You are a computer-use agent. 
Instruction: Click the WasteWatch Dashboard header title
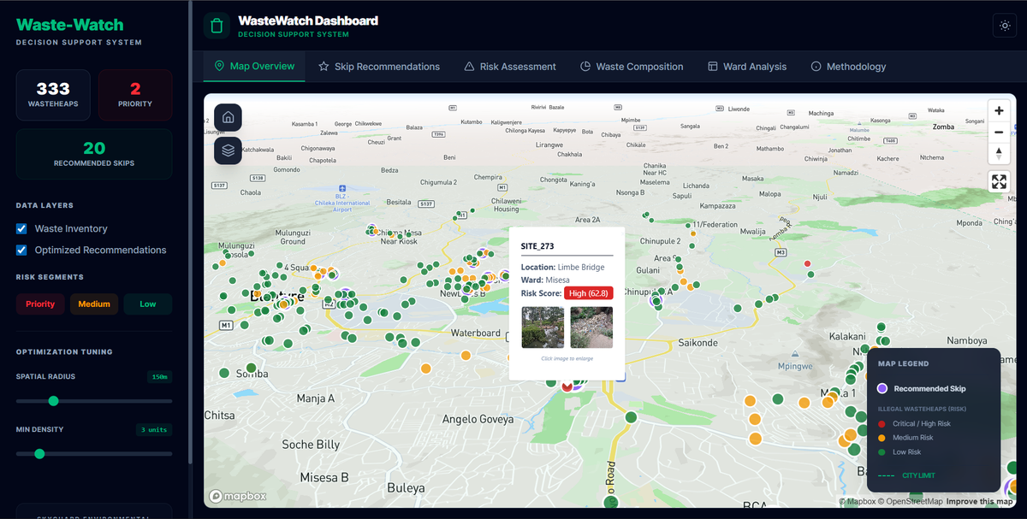pyautogui.click(x=307, y=21)
